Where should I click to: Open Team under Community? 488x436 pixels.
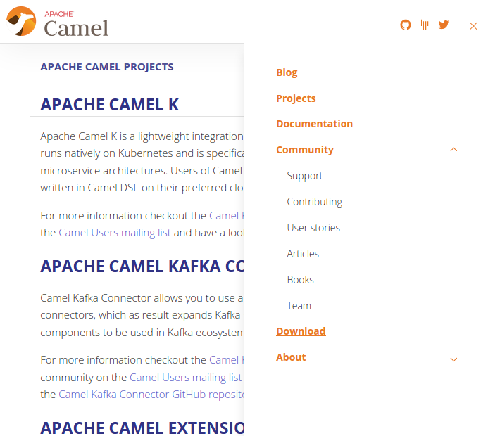pyautogui.click(x=299, y=306)
